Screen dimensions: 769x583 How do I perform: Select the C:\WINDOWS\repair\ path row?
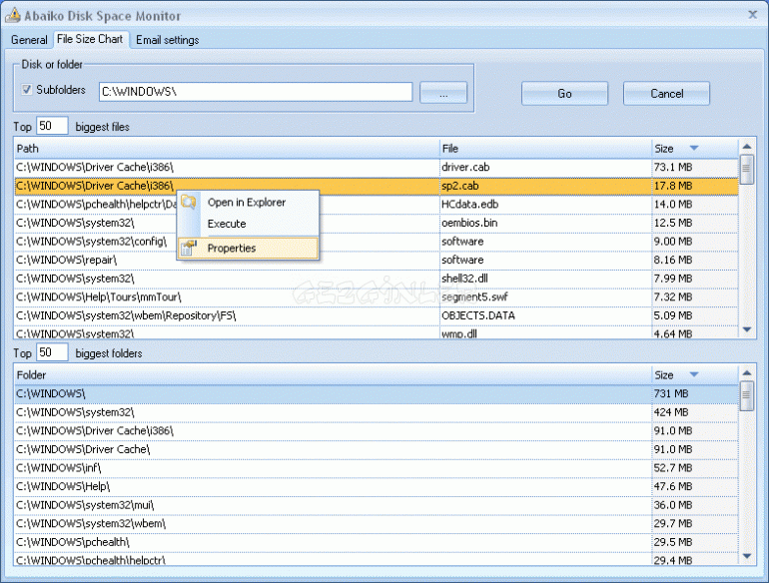coord(377,260)
